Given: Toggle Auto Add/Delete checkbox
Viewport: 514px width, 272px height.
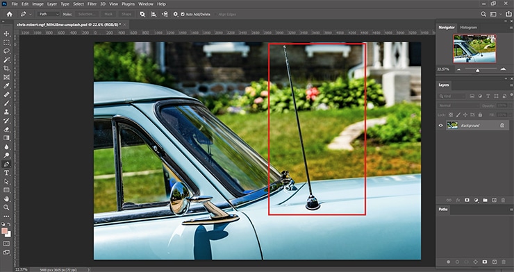Looking at the screenshot, I should tap(183, 15).
